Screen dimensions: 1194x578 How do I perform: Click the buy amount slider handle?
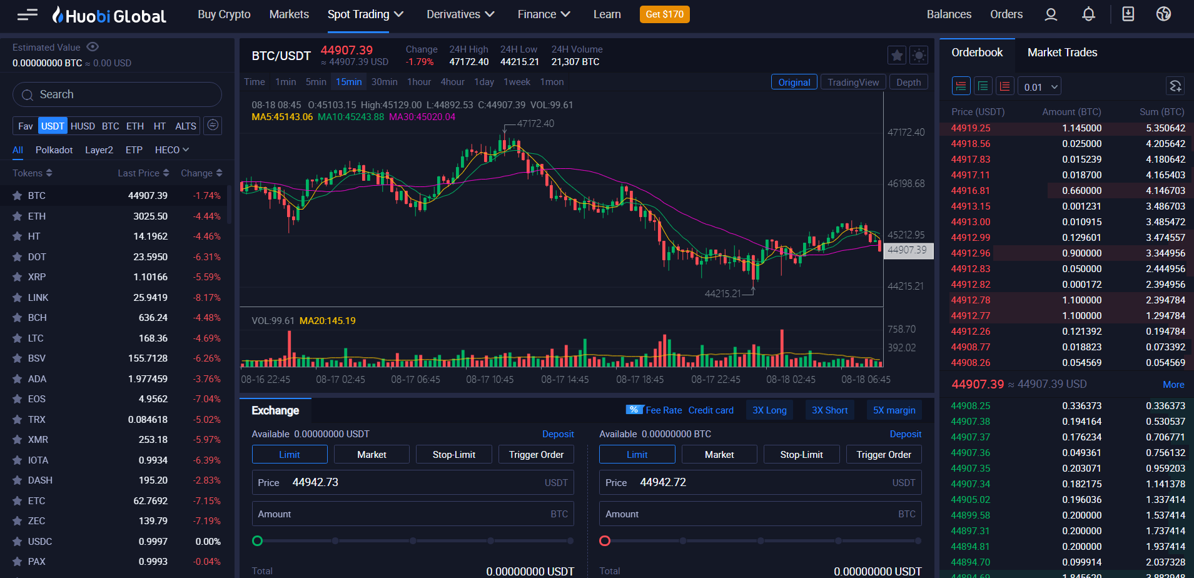(257, 540)
